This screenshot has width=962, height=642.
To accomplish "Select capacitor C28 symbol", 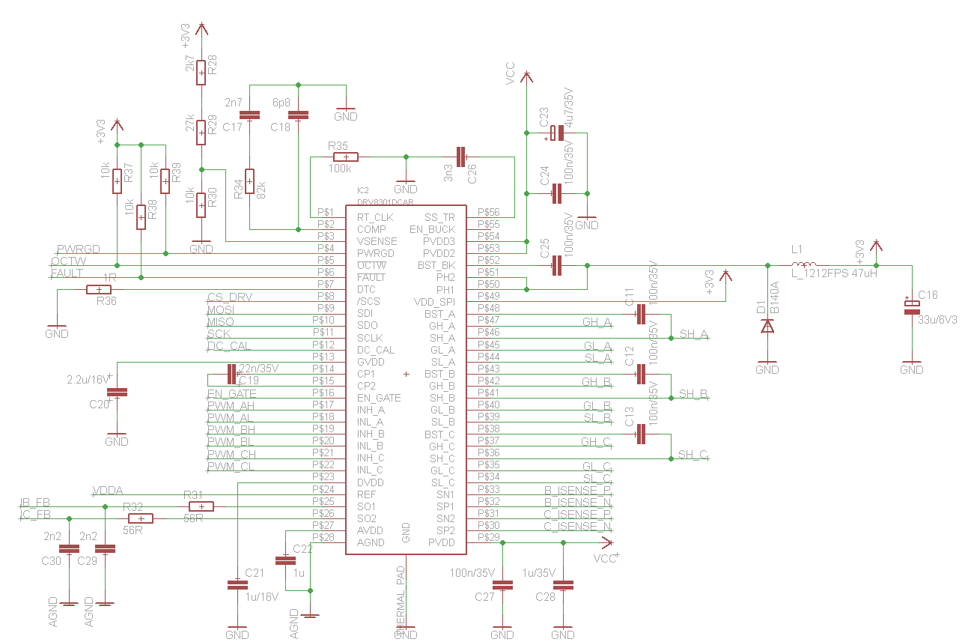I will click(x=563, y=584).
